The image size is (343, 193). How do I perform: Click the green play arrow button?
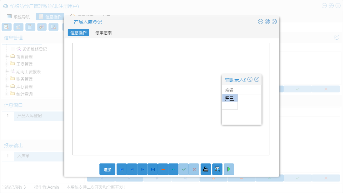(x=229, y=169)
